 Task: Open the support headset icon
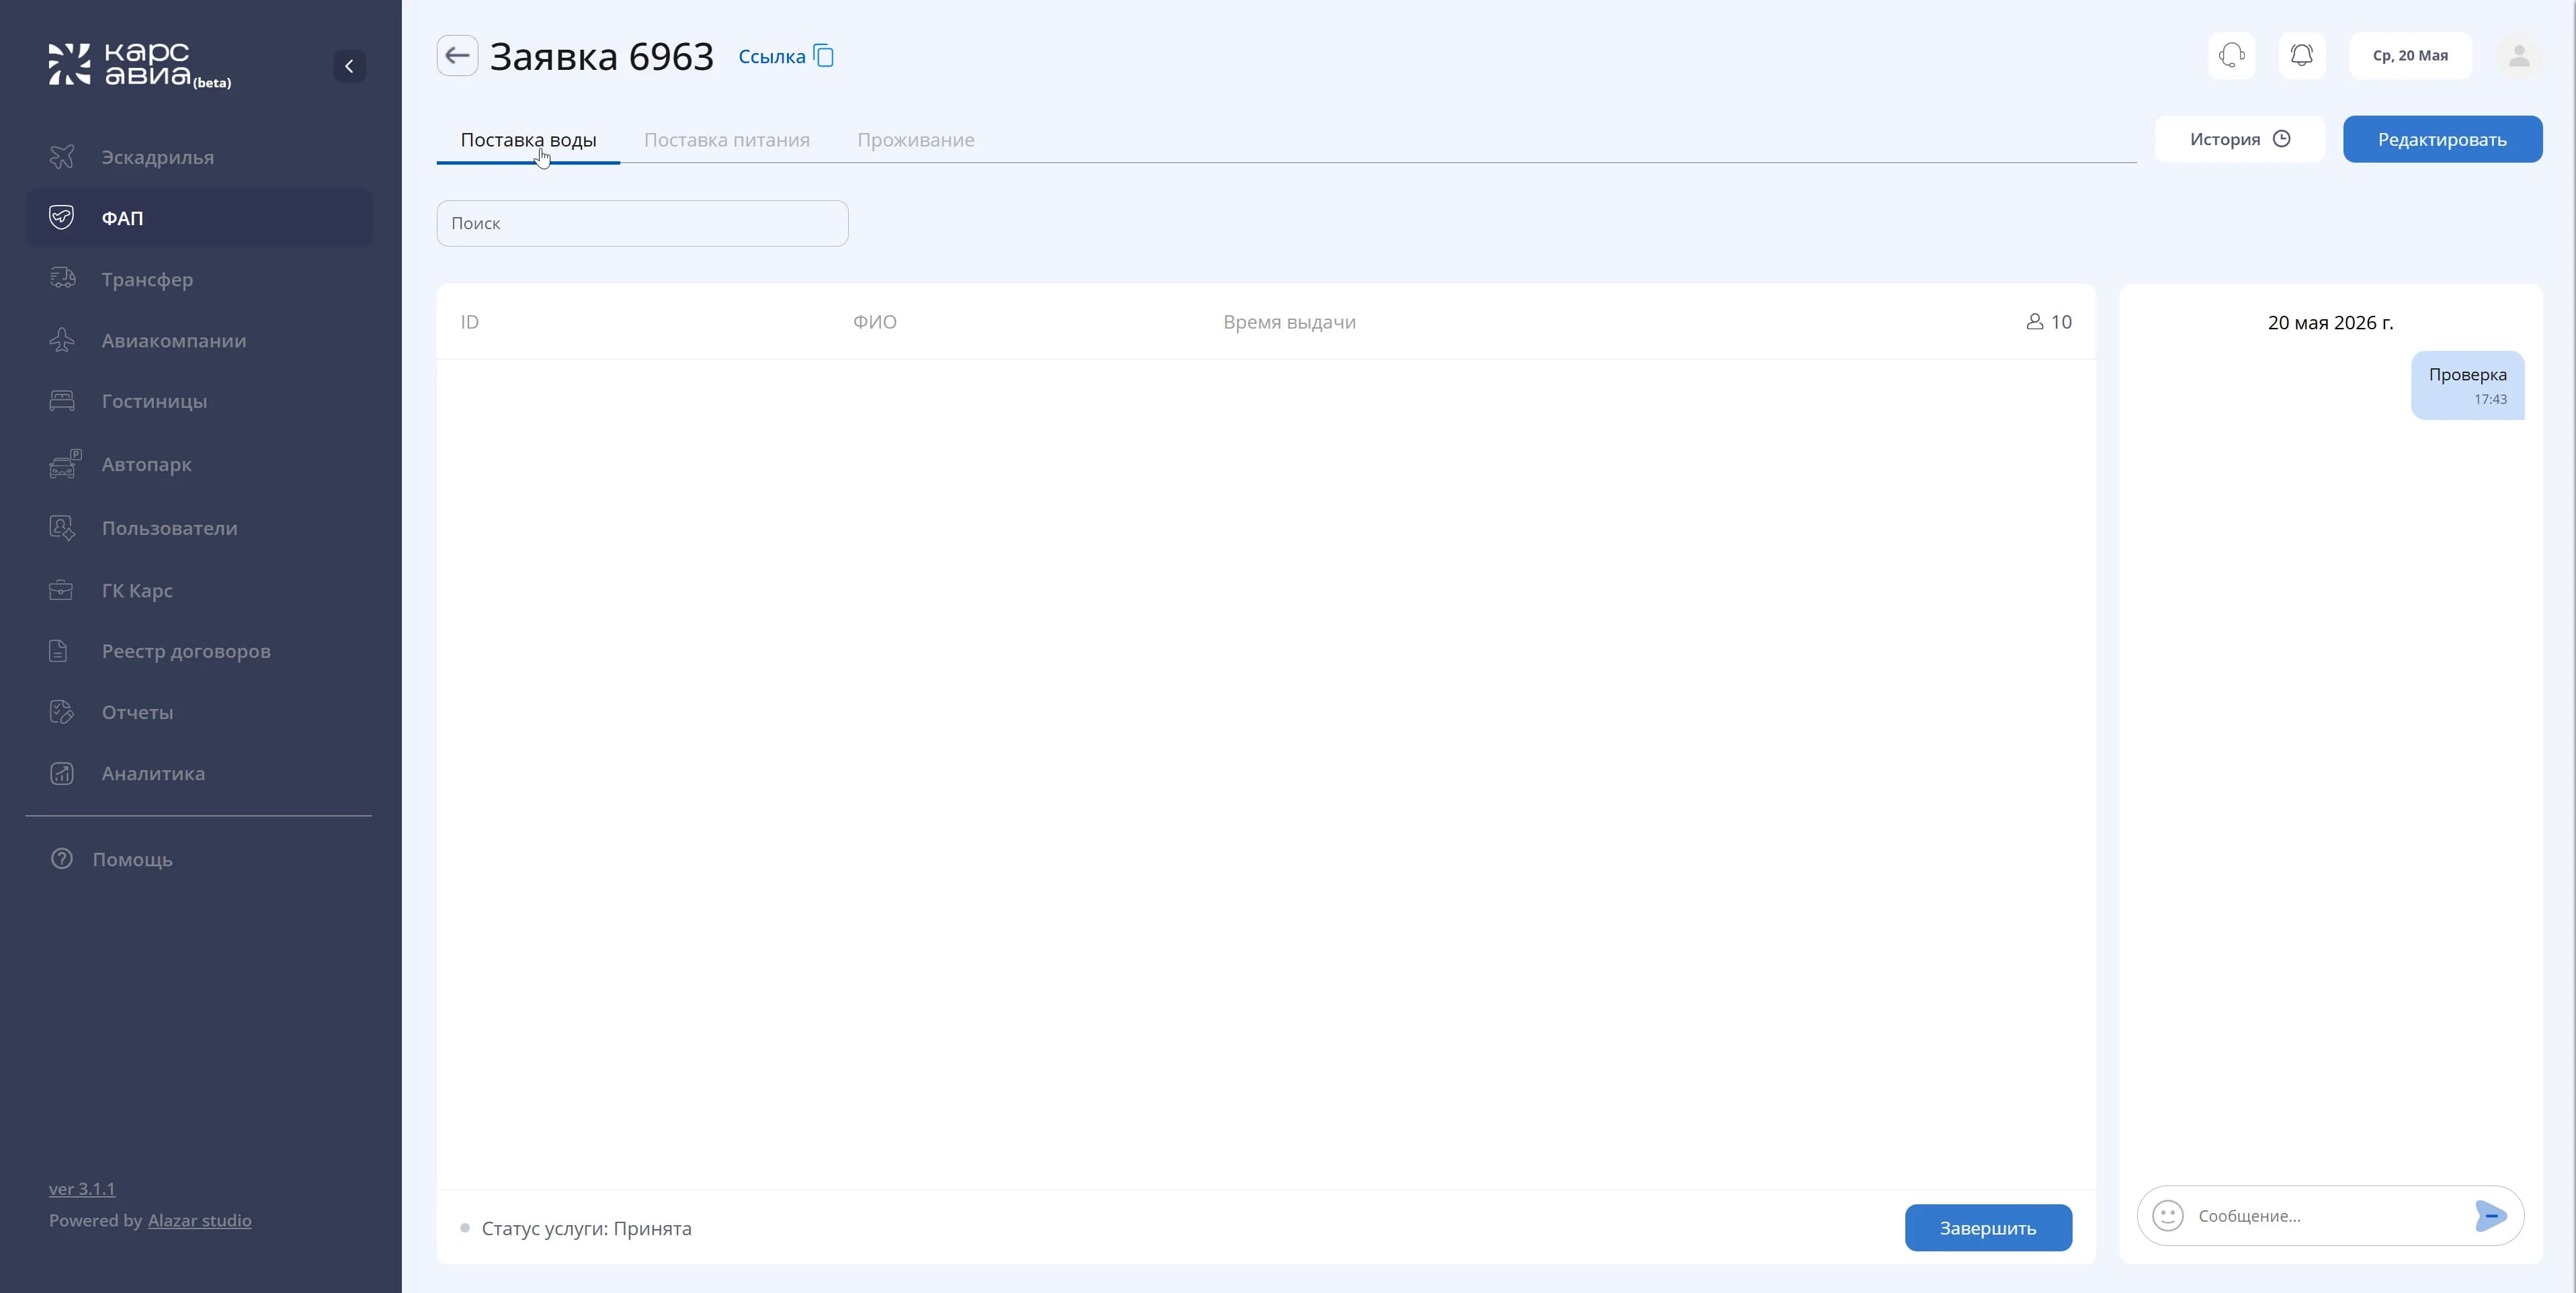(2231, 55)
